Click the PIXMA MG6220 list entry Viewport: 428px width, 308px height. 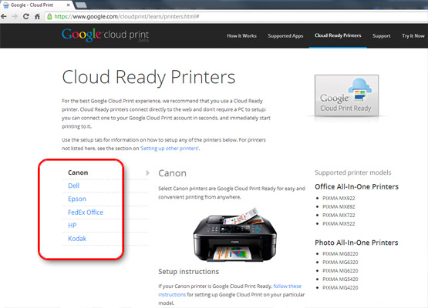click(x=340, y=271)
